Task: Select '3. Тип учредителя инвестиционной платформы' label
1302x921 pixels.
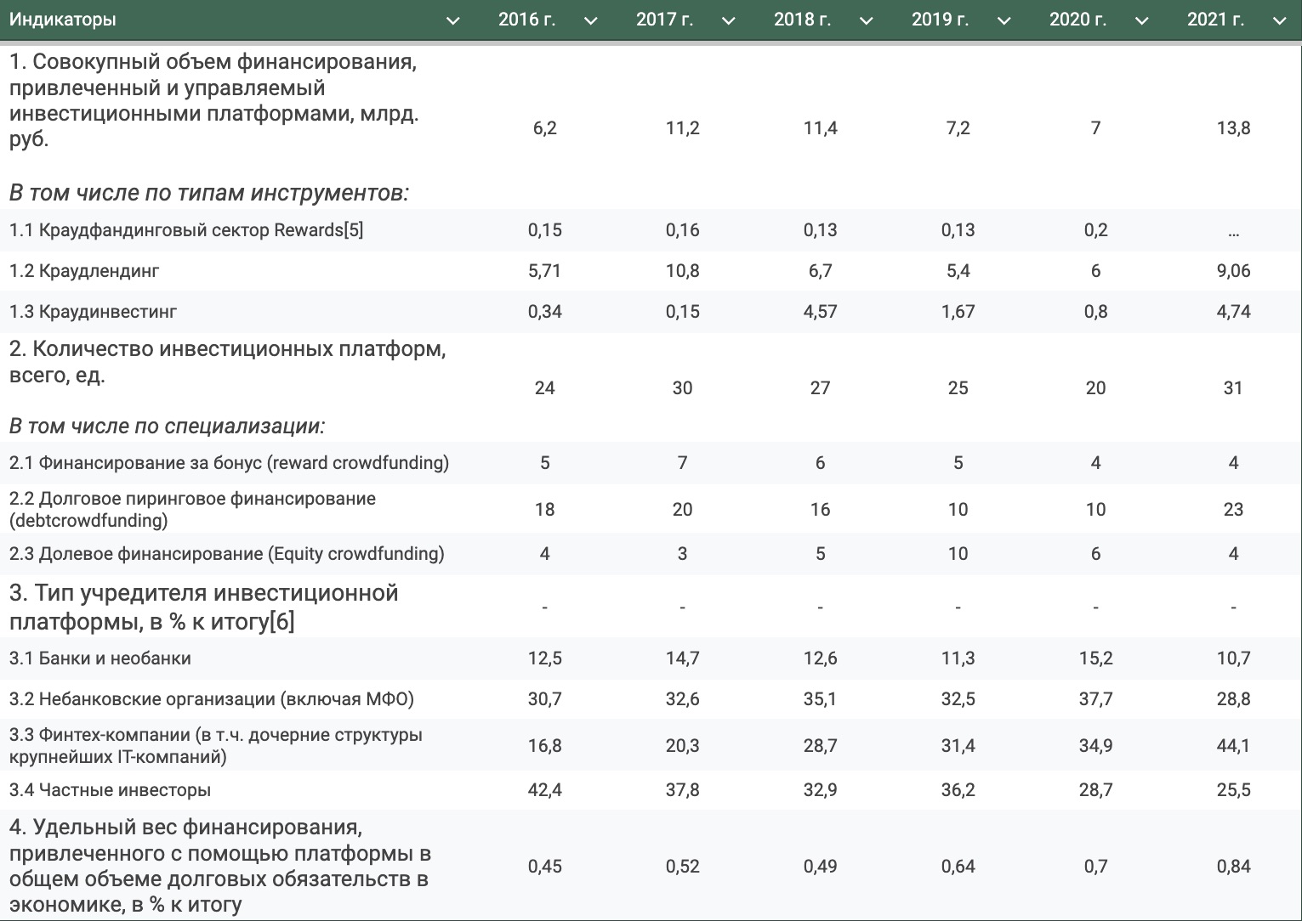Action: (x=203, y=607)
